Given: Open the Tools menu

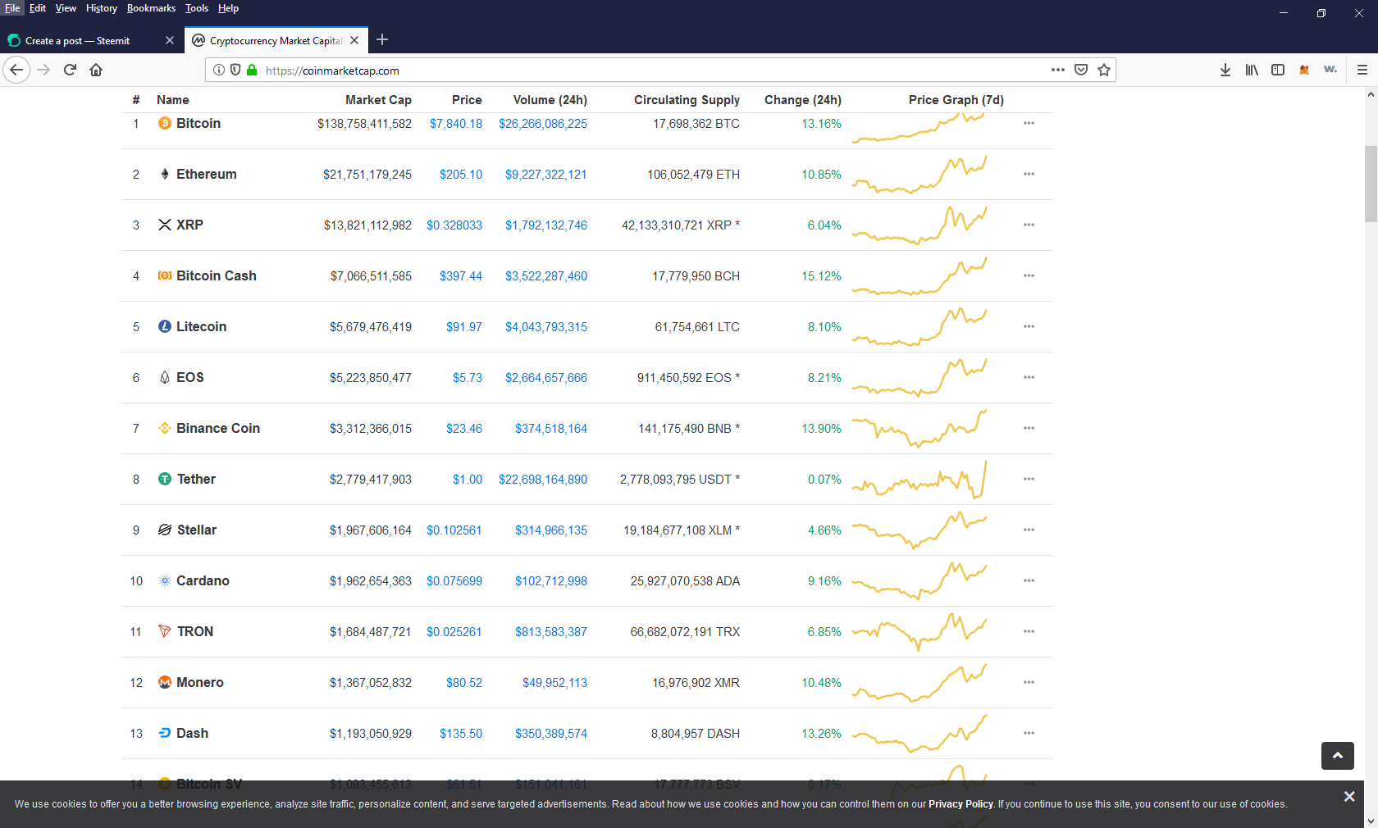Looking at the screenshot, I should 197,8.
